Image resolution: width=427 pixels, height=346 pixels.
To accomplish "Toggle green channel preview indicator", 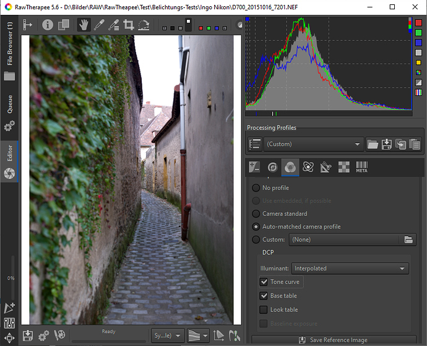I will [x=209, y=28].
